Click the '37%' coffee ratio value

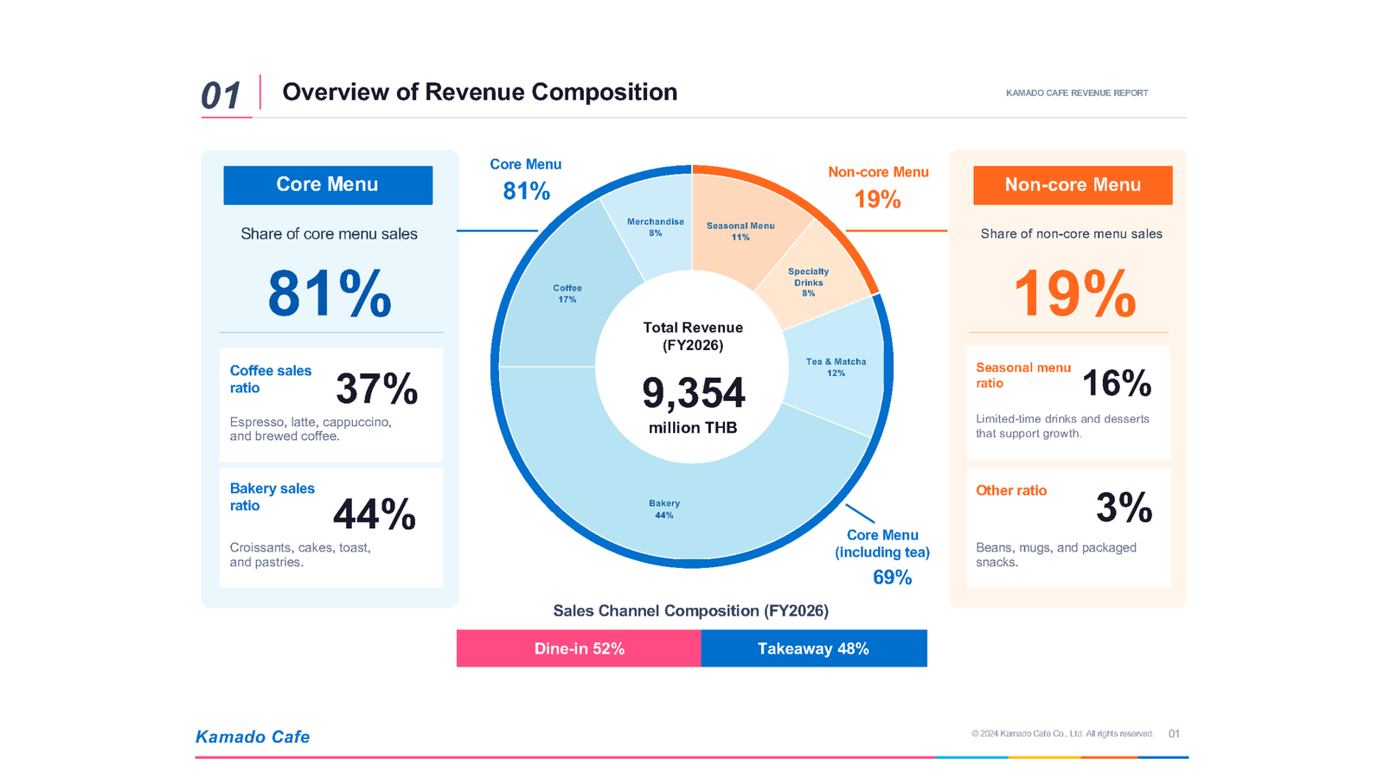tap(377, 389)
